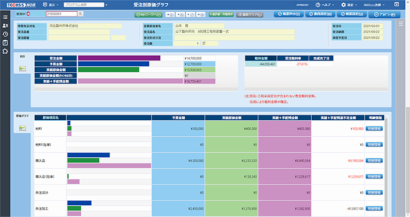410x217 pixels.
Task: Click the chart icon under 合計 panel
Action: (x=22, y=68)
